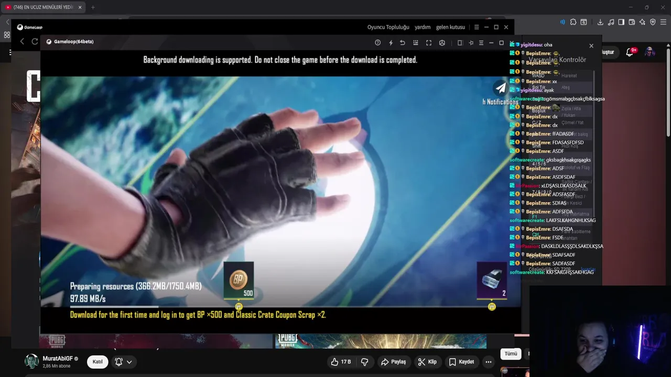
Task: Select the 'Tümü' filter chip
Action: [511, 354]
